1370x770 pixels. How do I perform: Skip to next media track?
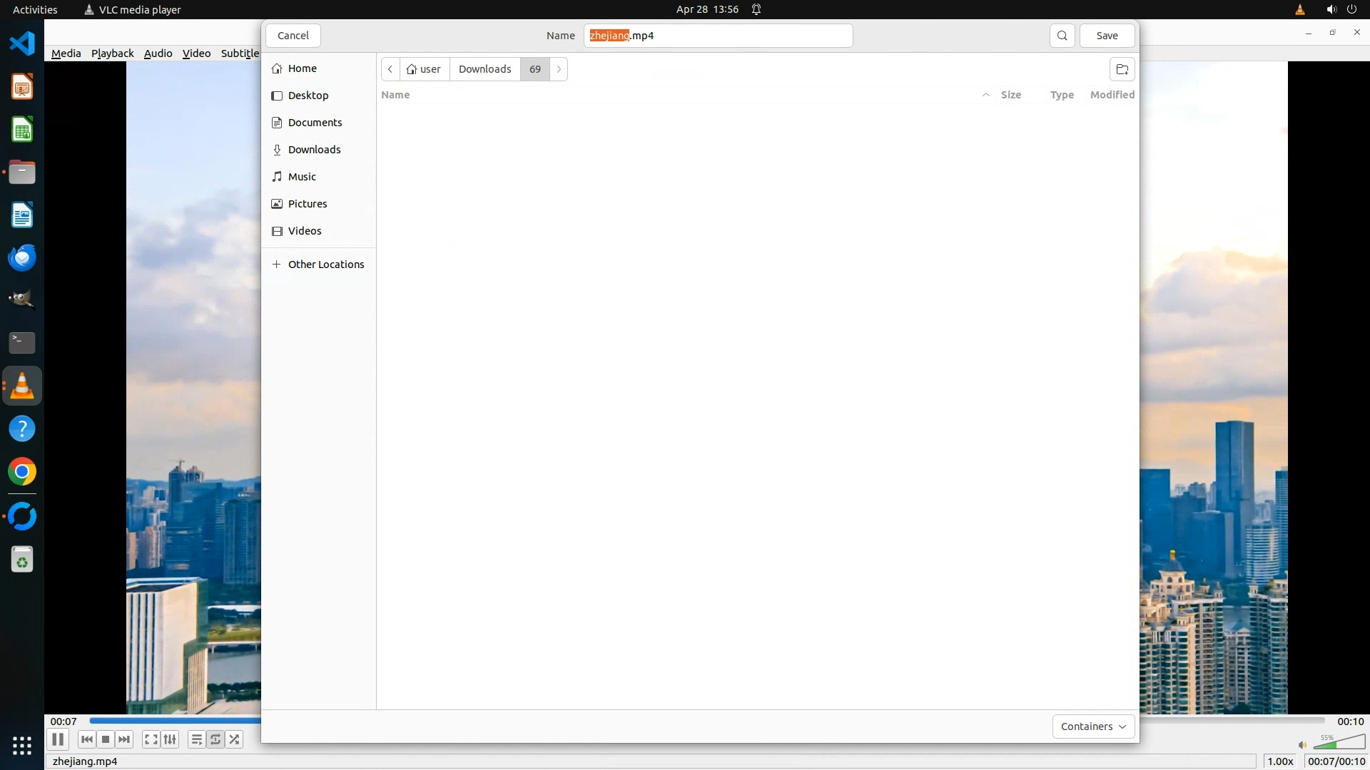[x=124, y=739]
